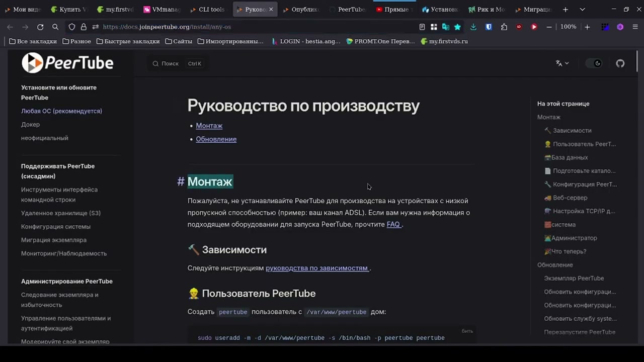Open the руководства по зависимостям link
This screenshot has height=362, width=644.
click(x=317, y=268)
